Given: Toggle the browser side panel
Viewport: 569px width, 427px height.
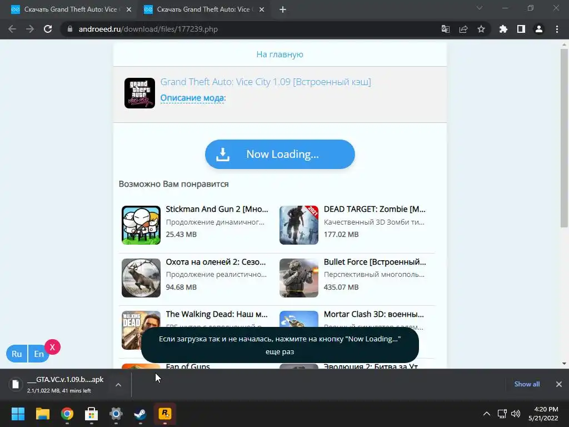Looking at the screenshot, I should click(x=521, y=29).
